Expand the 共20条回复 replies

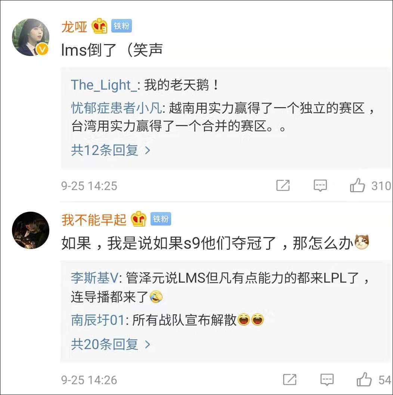pyautogui.click(x=111, y=344)
